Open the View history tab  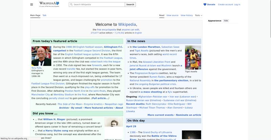[x=187, y=15]
